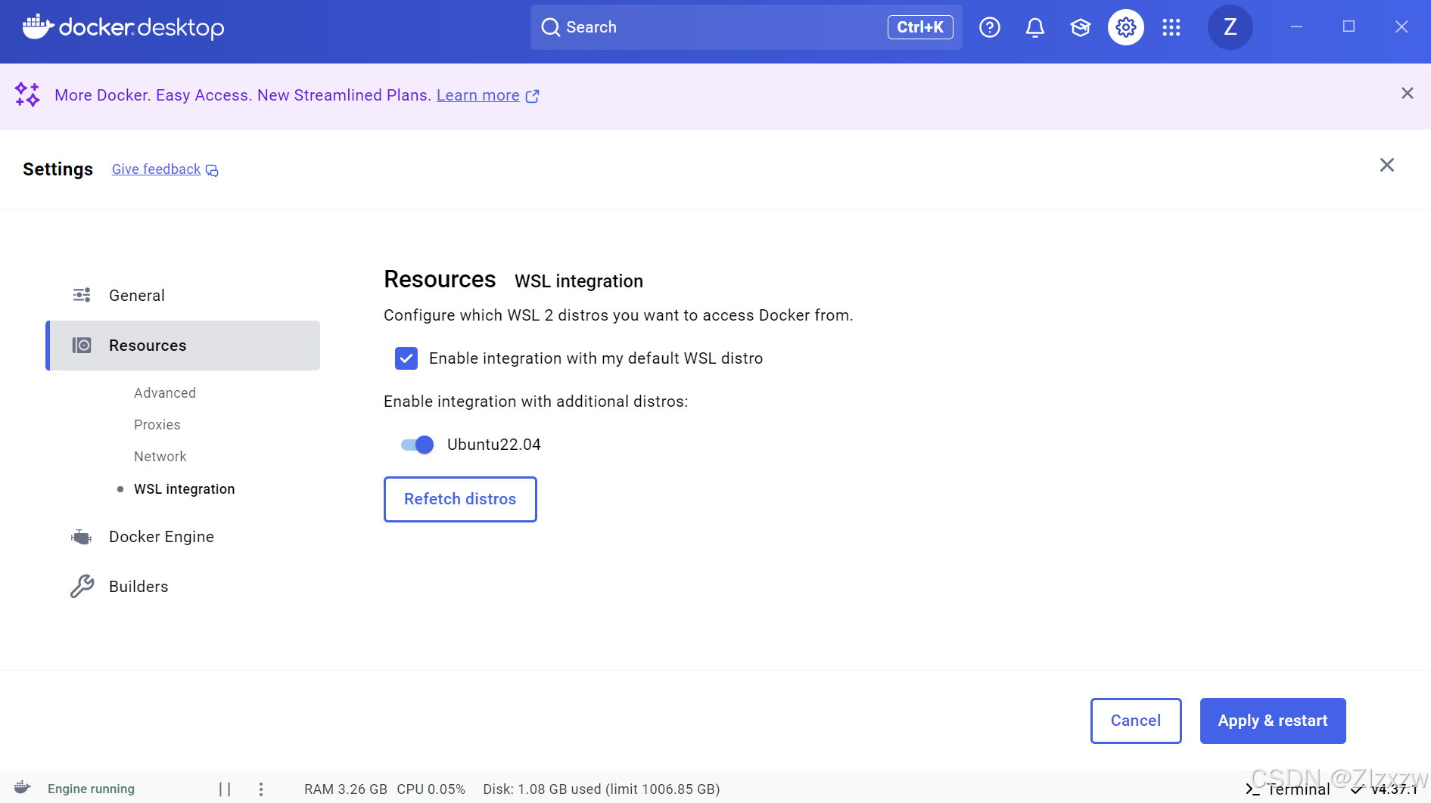1431x803 pixels.
Task: Open the General settings section
Action: (x=182, y=296)
